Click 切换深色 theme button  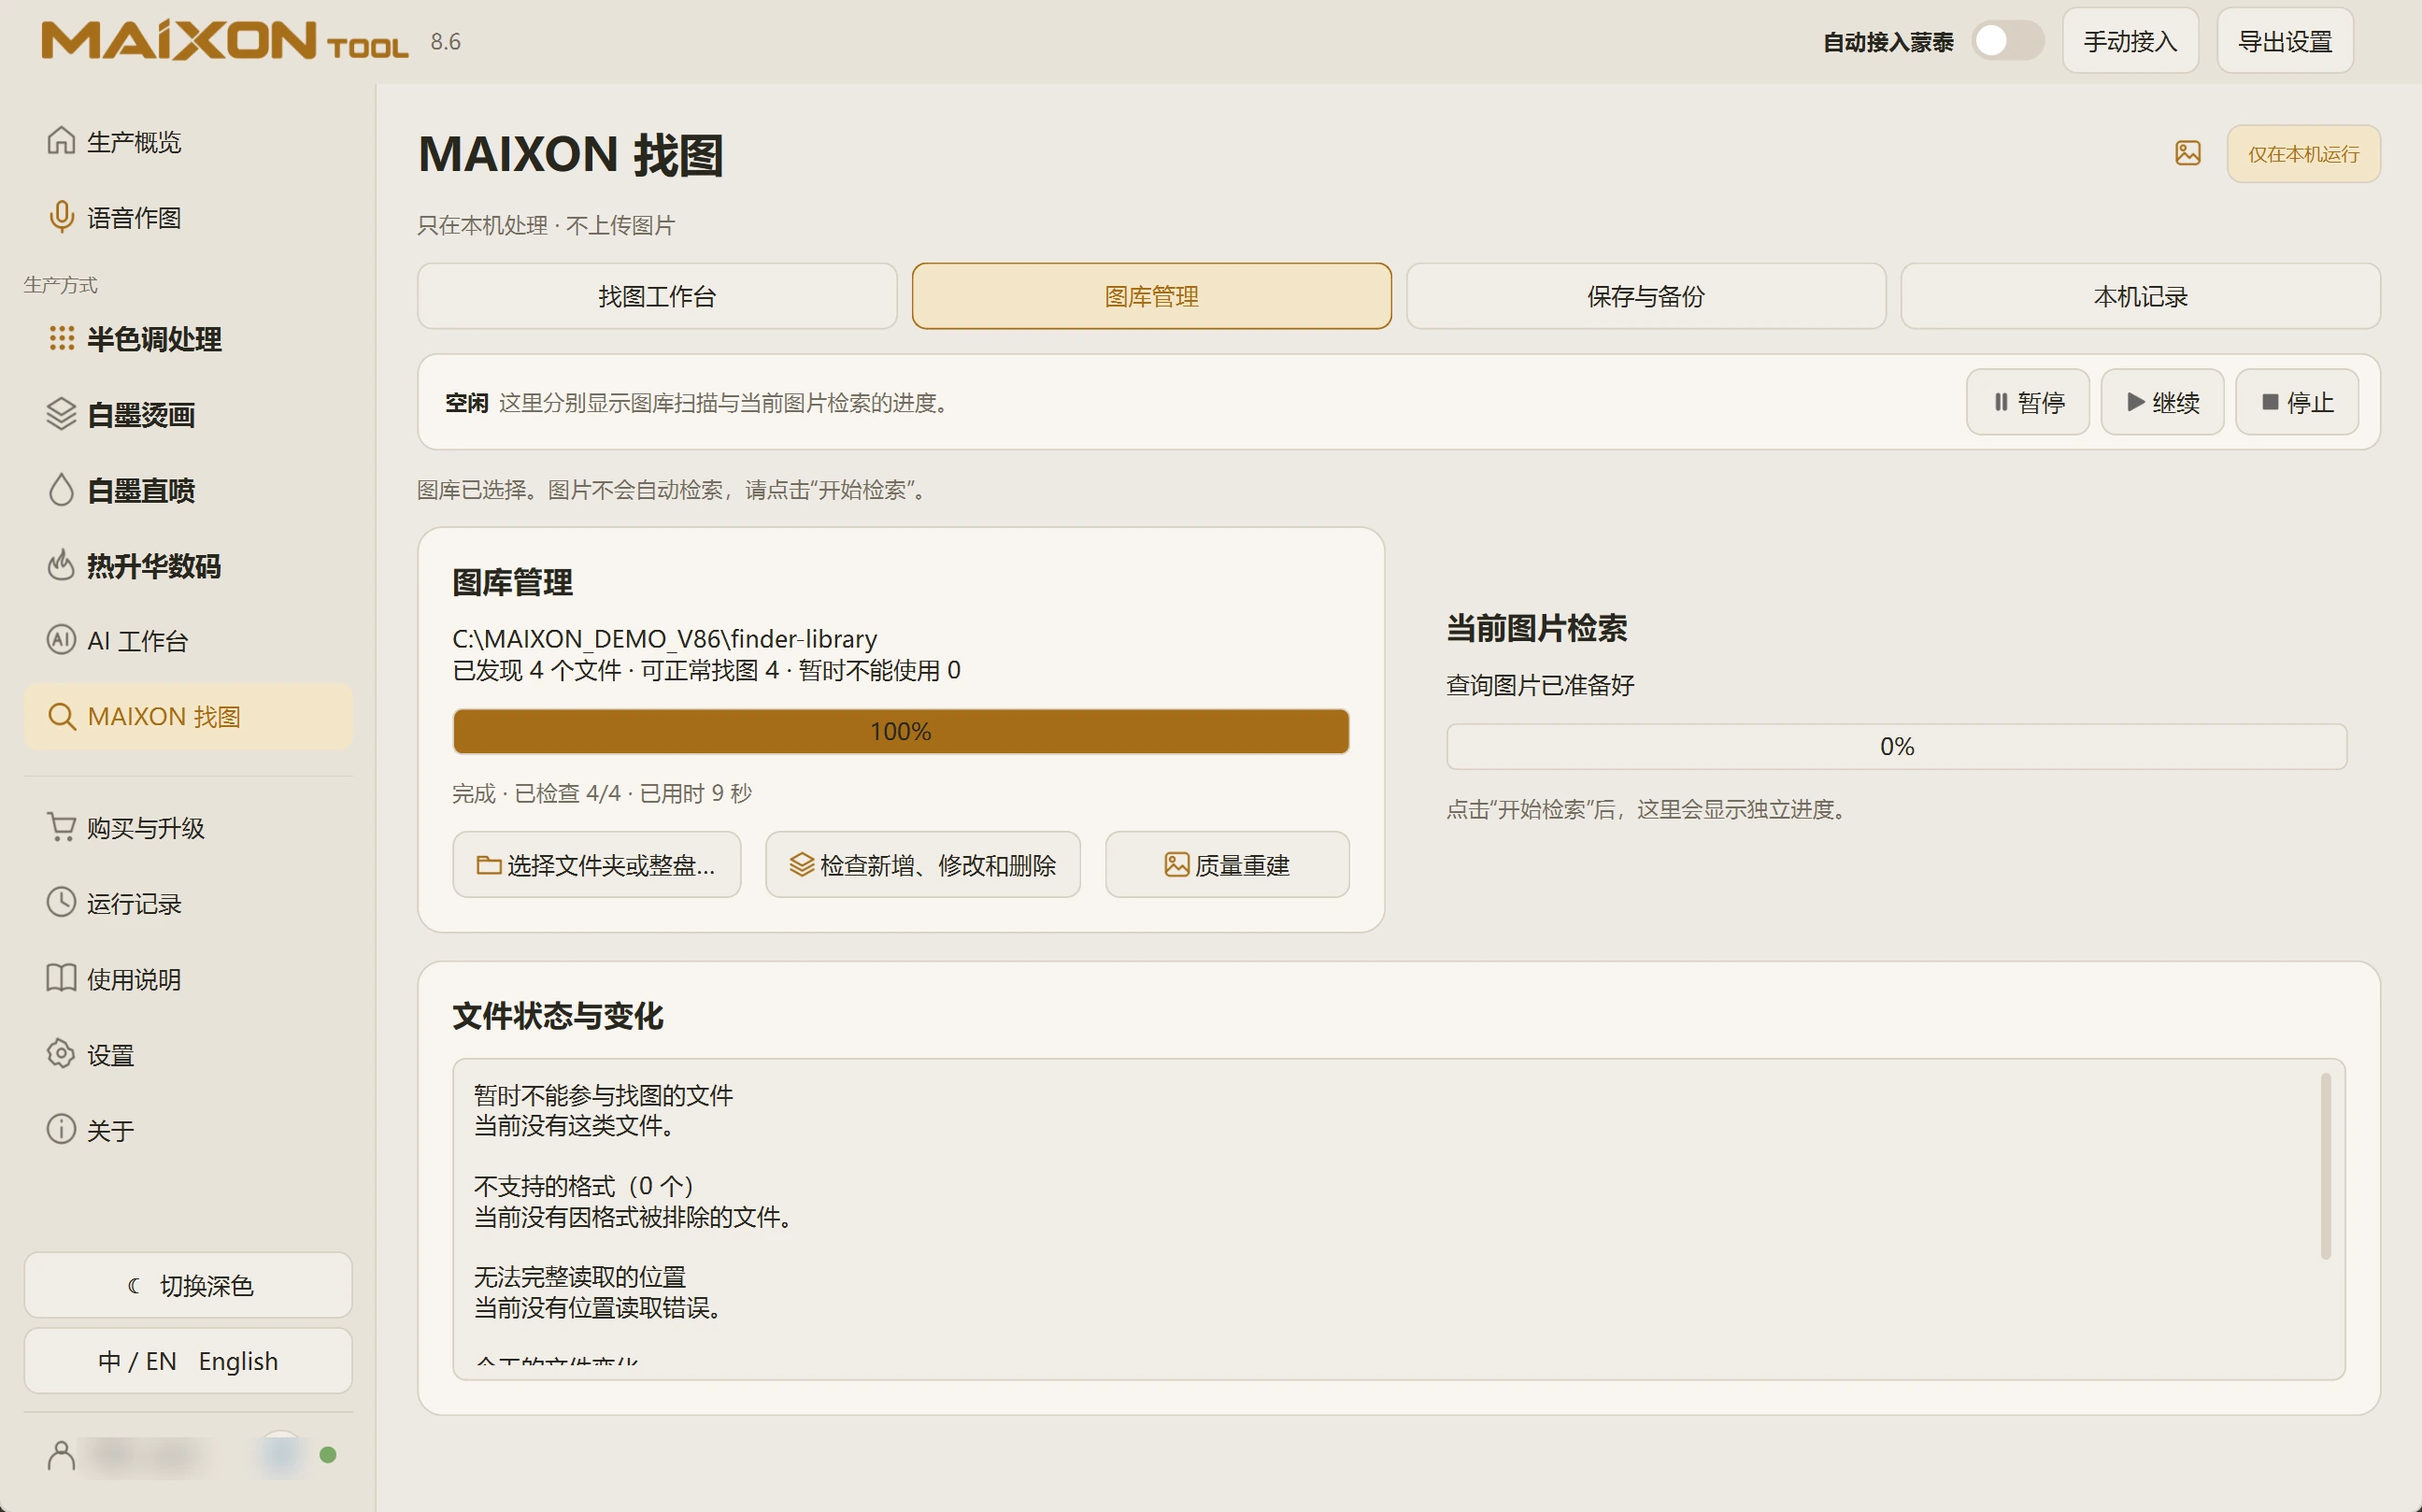[188, 1285]
